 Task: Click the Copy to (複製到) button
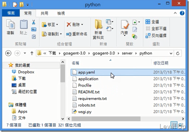pos(52,34)
